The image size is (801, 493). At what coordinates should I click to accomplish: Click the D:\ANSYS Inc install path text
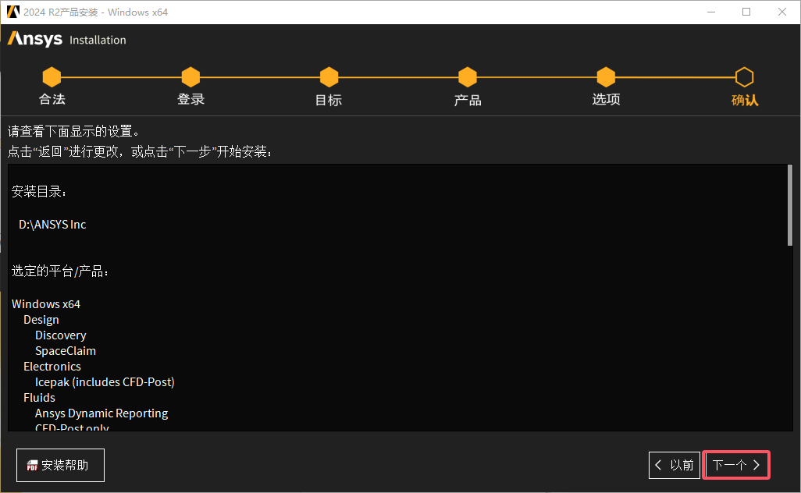(x=52, y=224)
